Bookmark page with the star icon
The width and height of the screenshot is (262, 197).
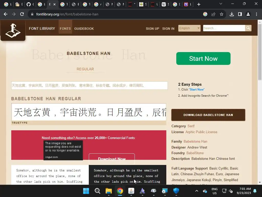[x=222, y=14]
